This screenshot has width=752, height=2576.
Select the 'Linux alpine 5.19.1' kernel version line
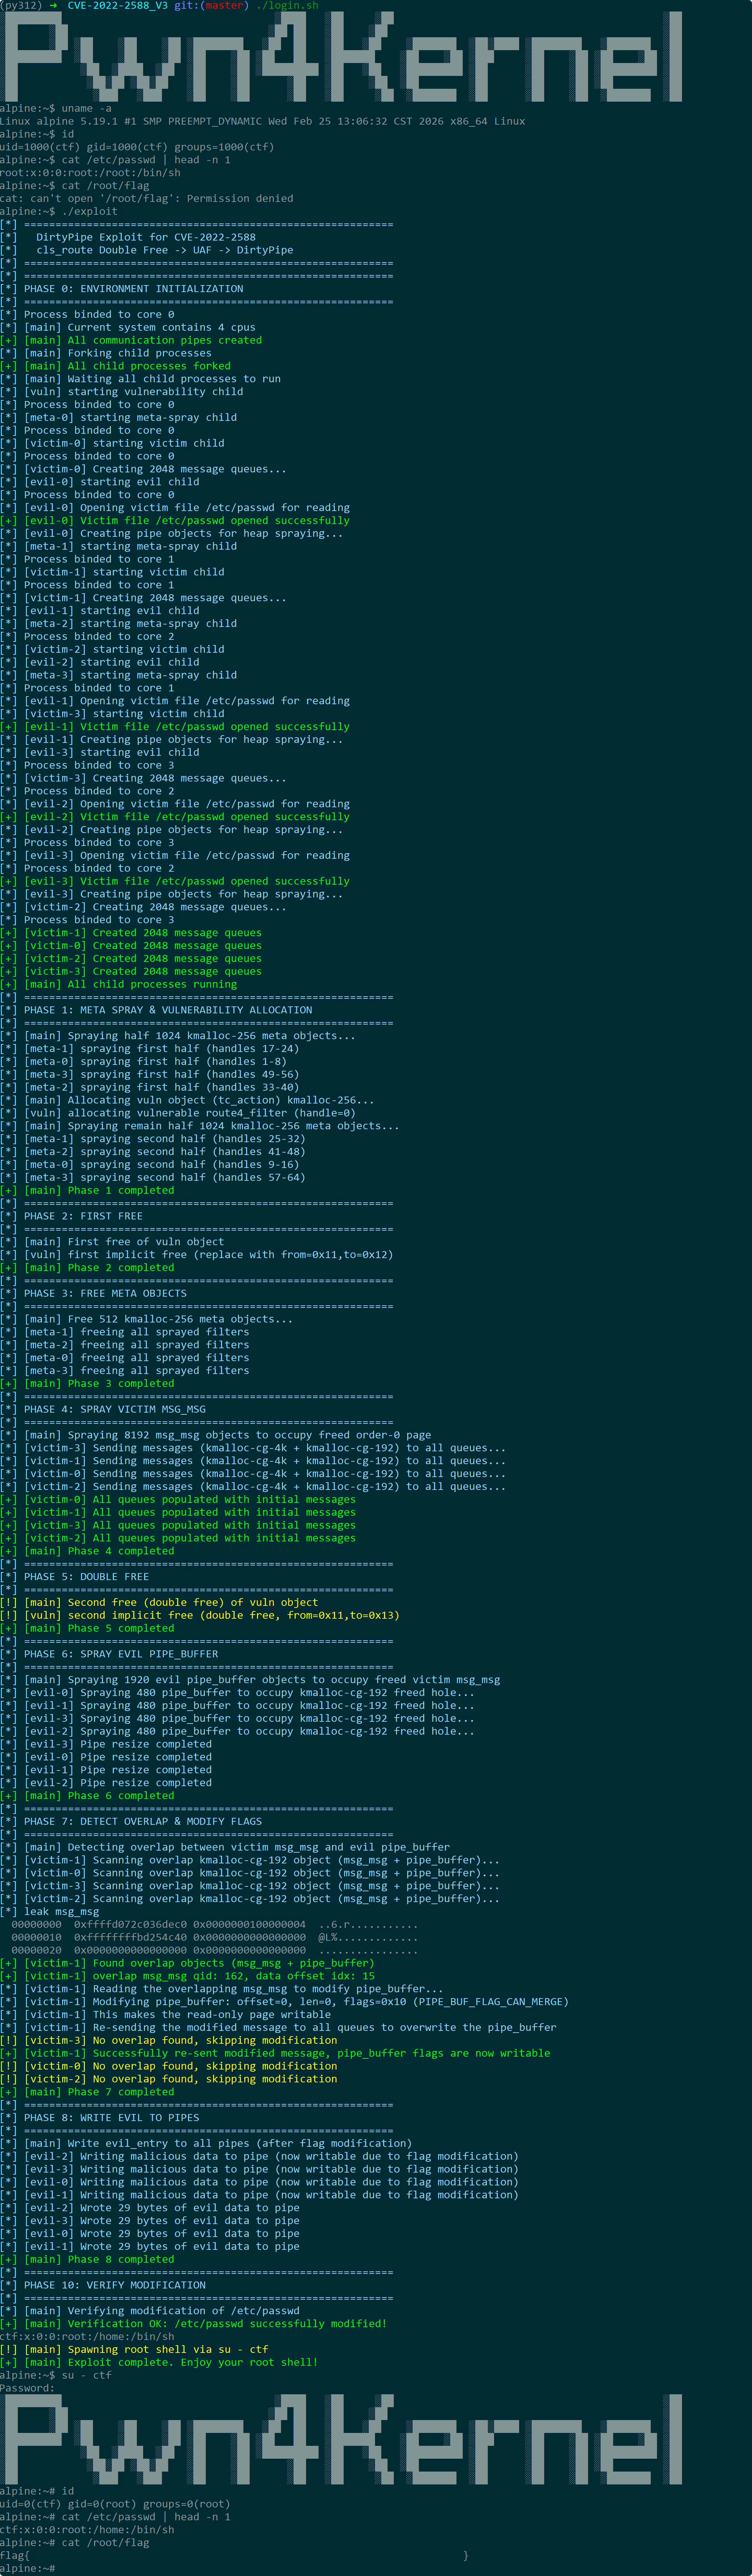click(262, 121)
